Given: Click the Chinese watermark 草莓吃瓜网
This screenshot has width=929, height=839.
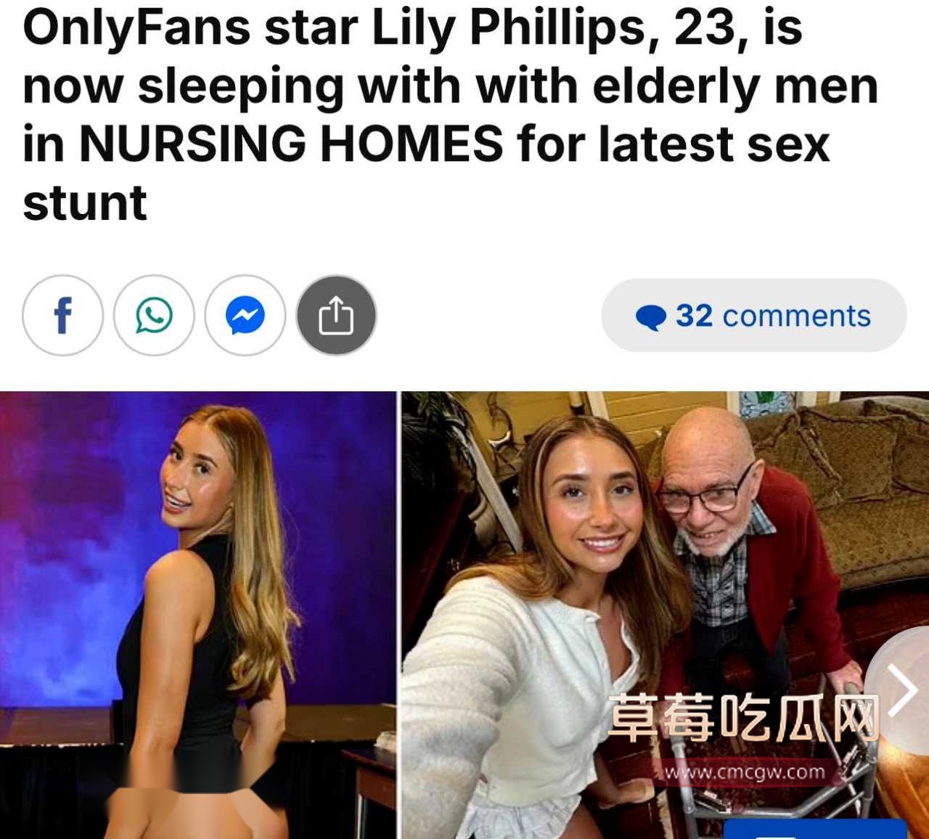Looking at the screenshot, I should [x=743, y=717].
